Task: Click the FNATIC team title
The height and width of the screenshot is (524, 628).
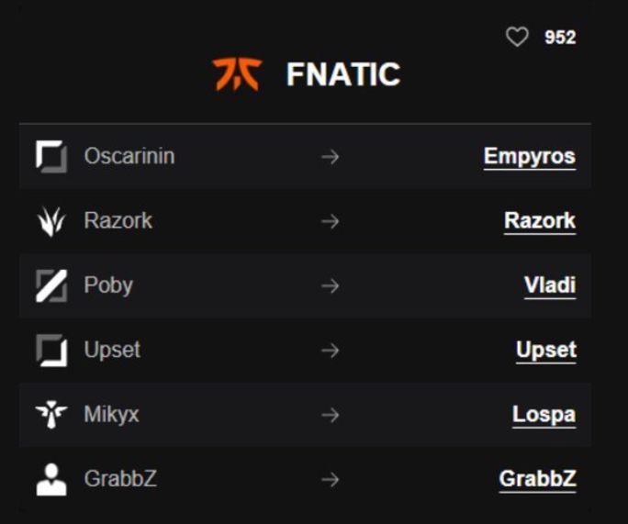Action: point(342,74)
